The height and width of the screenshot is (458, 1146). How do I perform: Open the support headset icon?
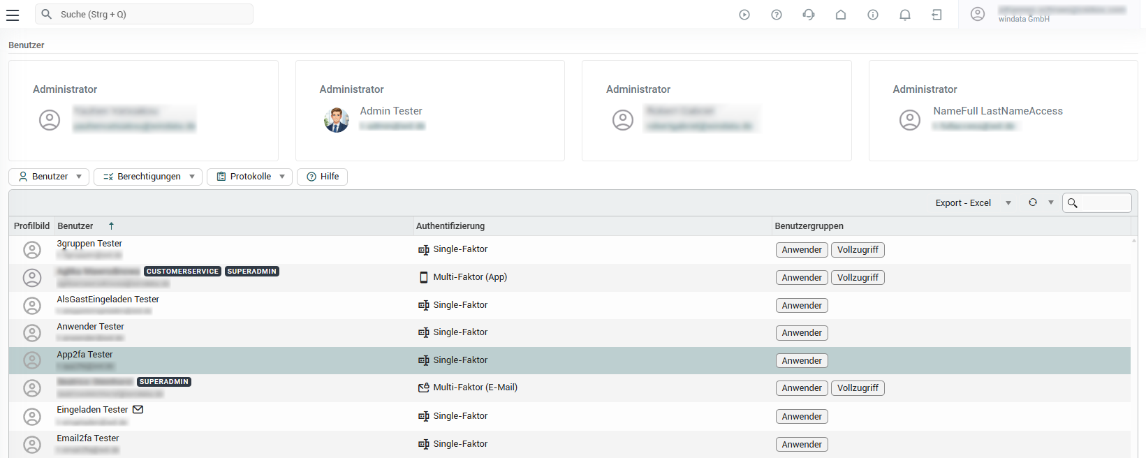coord(809,15)
